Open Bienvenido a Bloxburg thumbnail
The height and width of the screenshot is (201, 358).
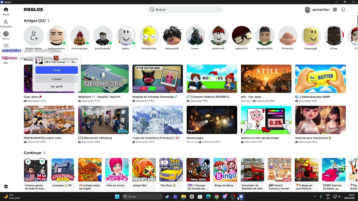(103, 120)
